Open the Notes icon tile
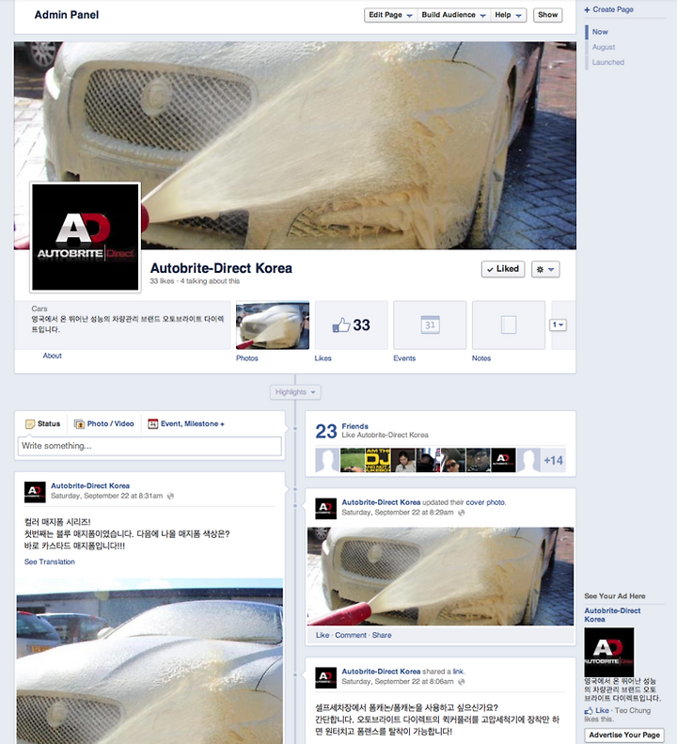The height and width of the screenshot is (744, 677). point(509,325)
